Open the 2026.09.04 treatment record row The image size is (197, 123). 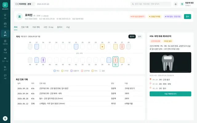click(79, 93)
